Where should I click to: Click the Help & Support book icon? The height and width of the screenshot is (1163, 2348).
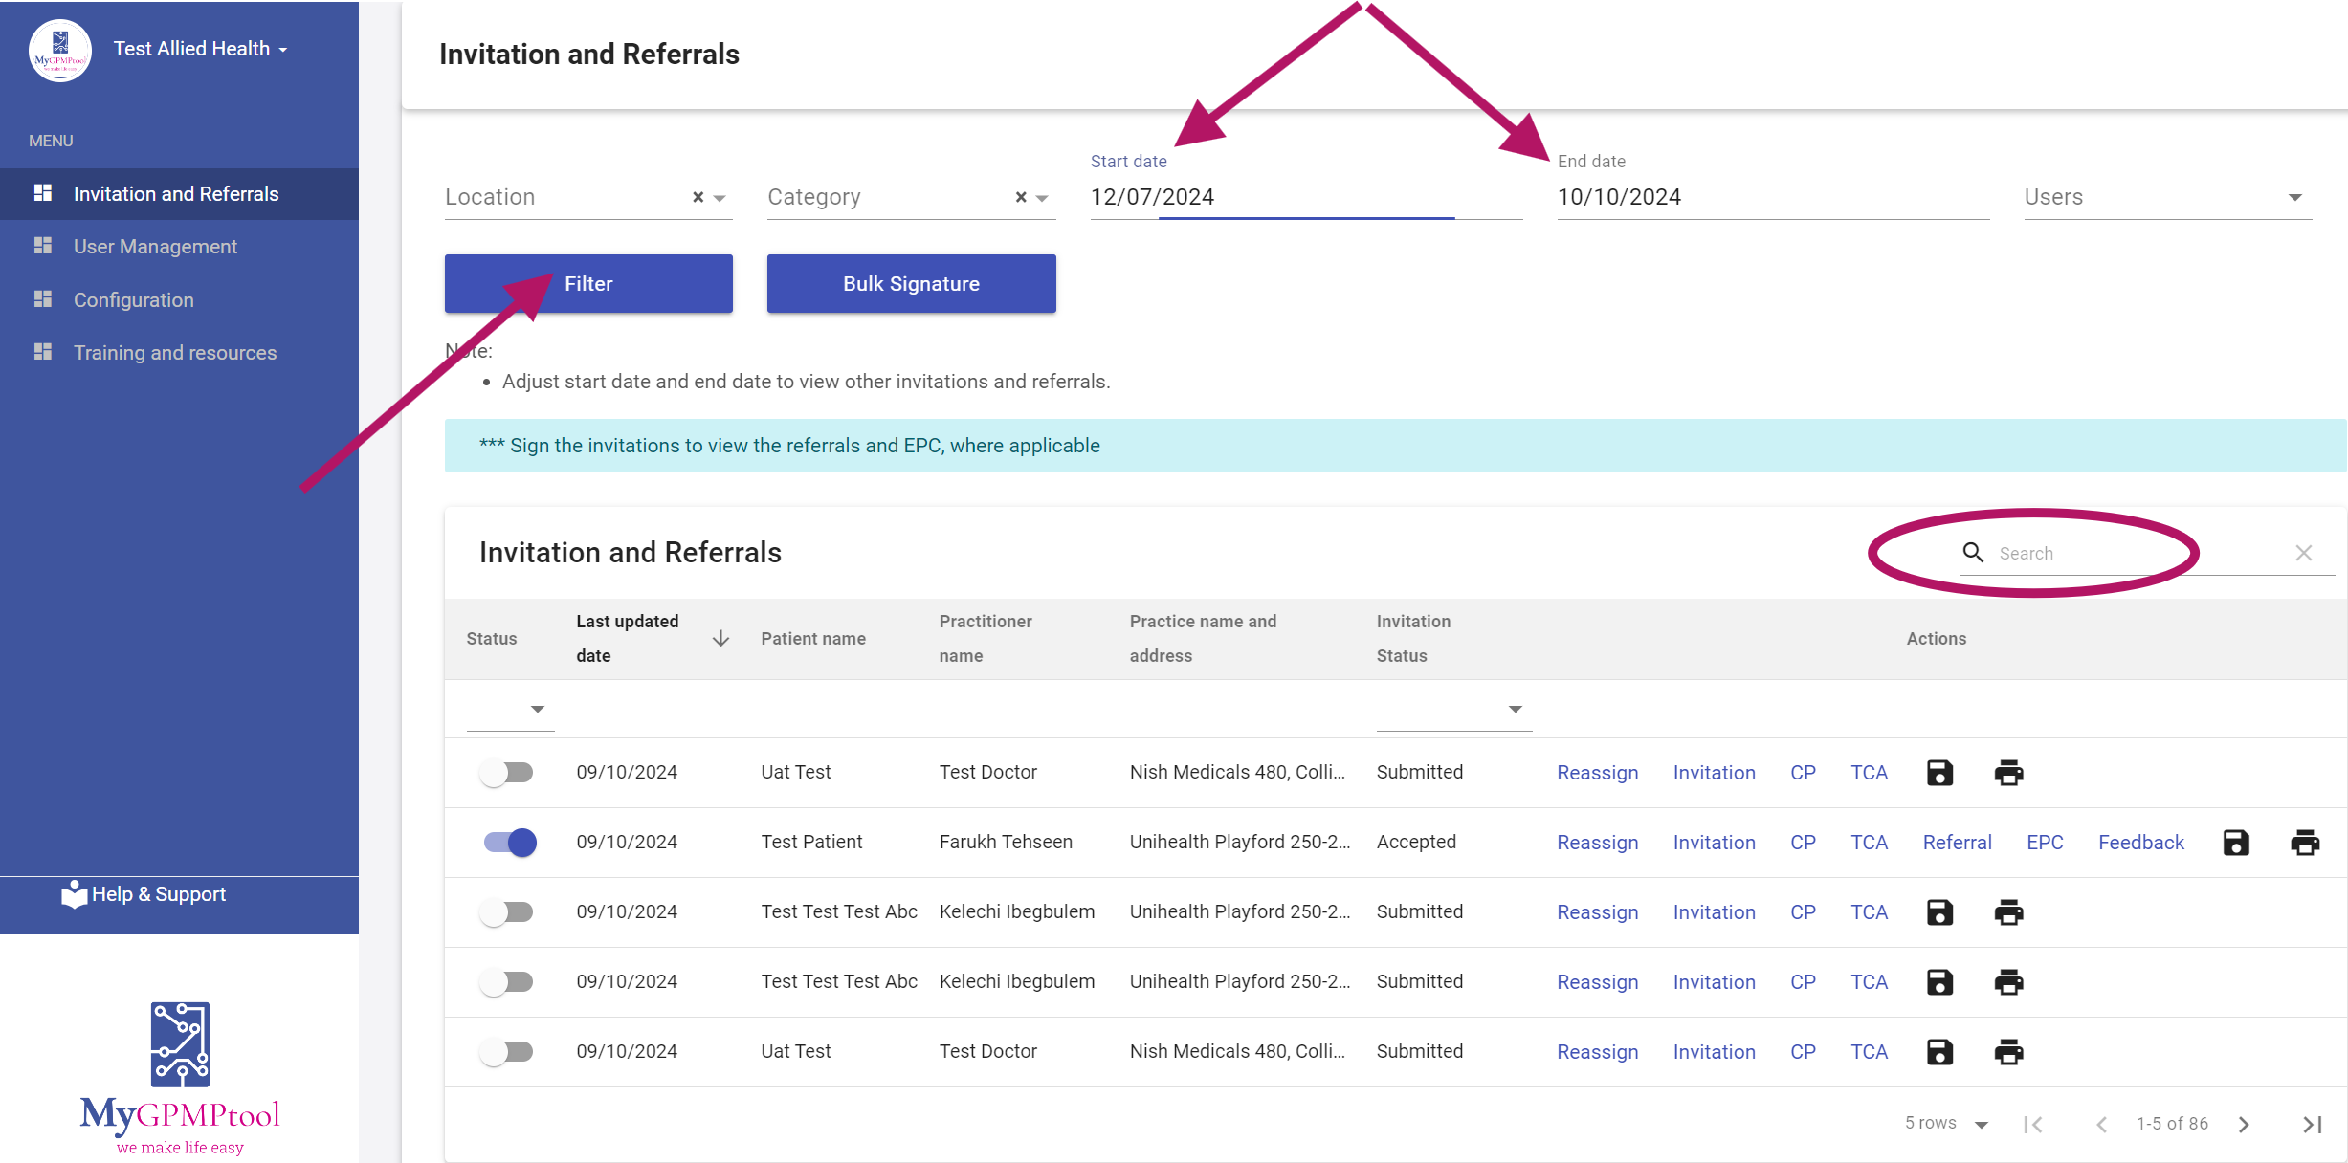[75, 894]
